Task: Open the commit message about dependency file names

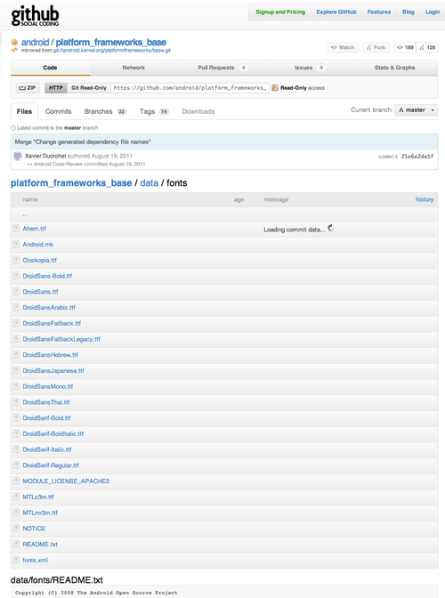Action: point(83,141)
